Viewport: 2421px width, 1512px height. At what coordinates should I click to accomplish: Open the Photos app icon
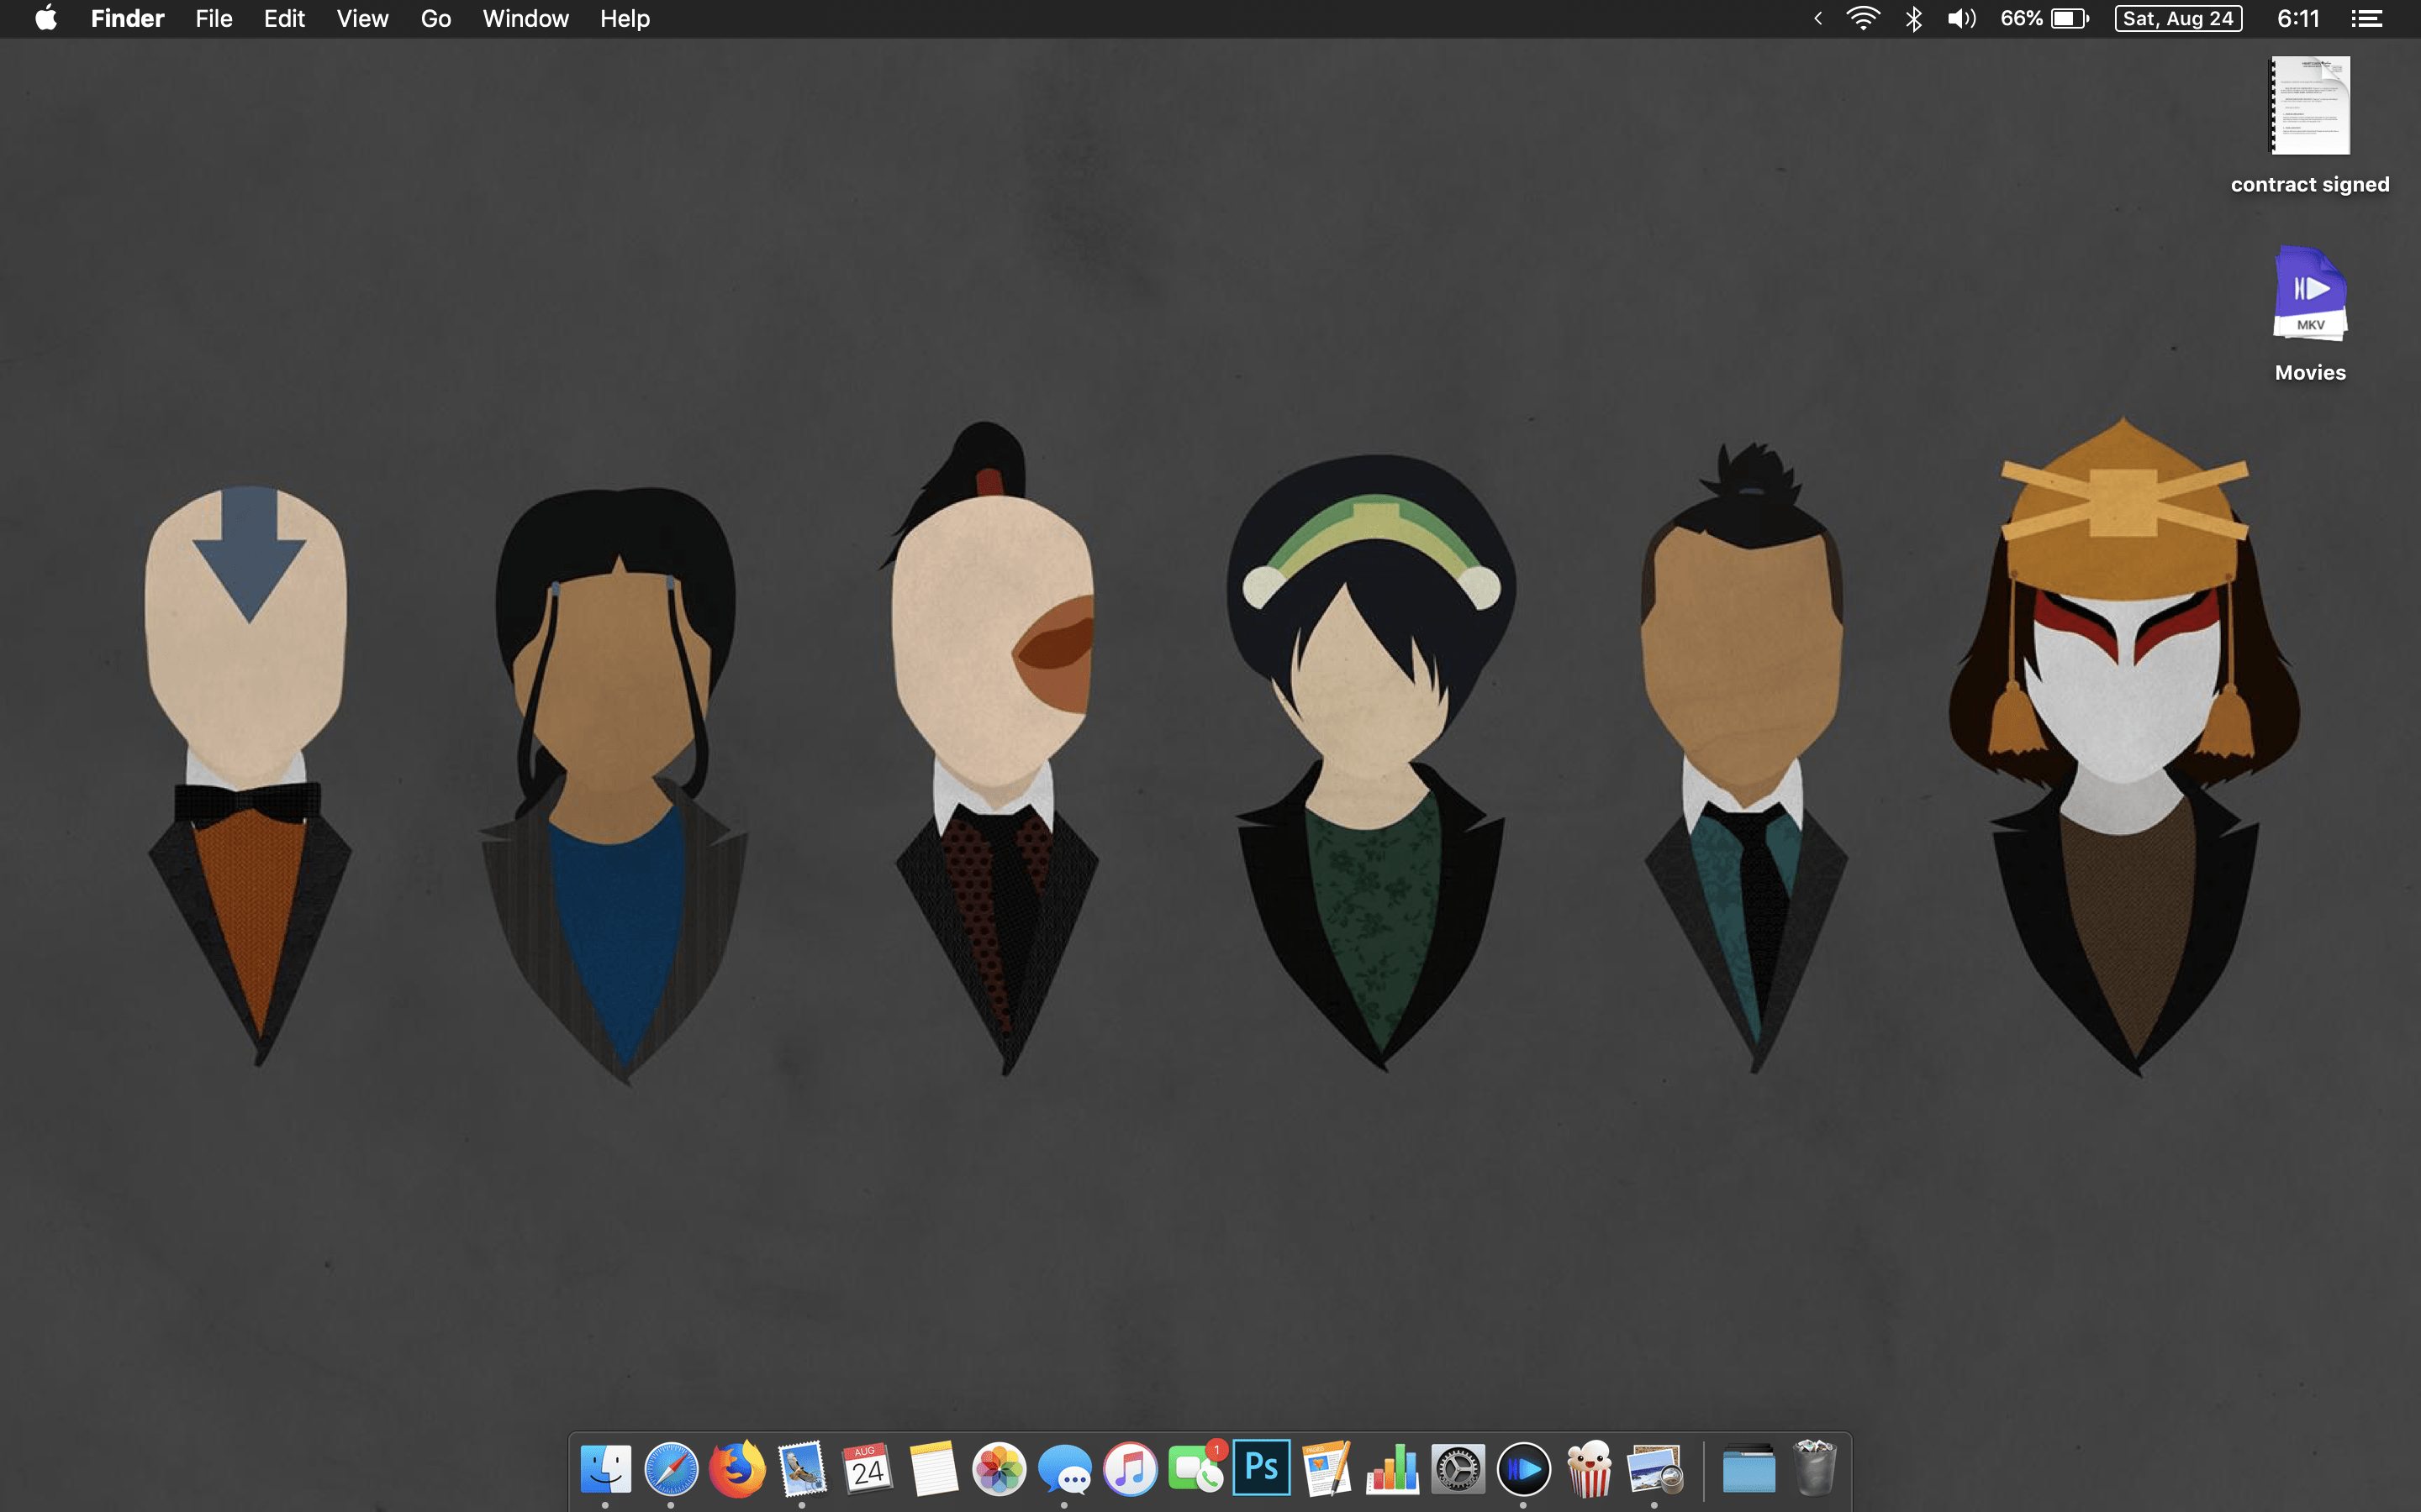(x=999, y=1469)
